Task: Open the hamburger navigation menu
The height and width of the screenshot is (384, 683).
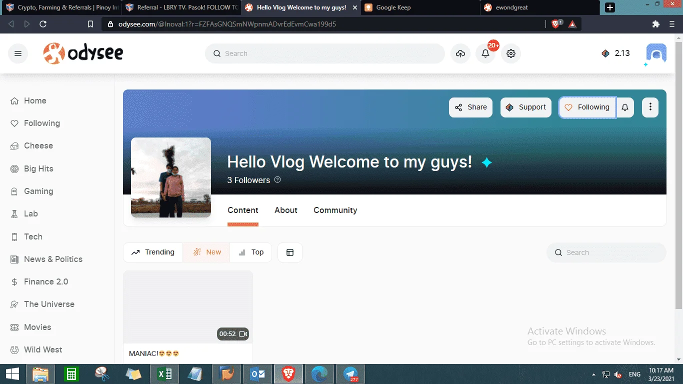Action: click(18, 53)
